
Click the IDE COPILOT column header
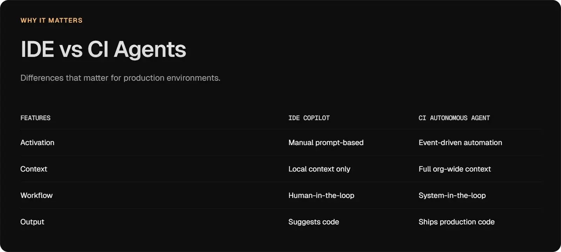tap(309, 118)
